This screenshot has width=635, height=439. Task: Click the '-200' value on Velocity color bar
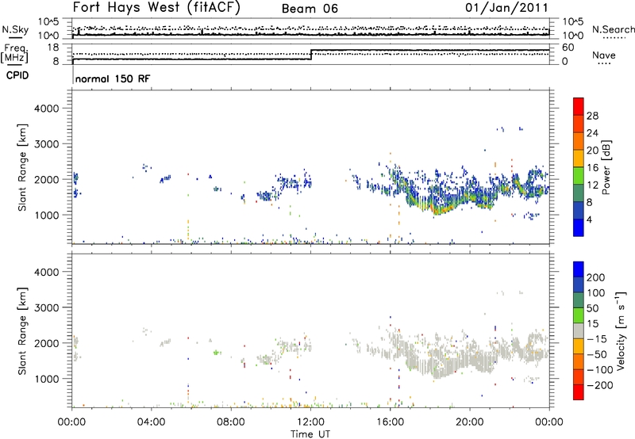tap(600, 385)
